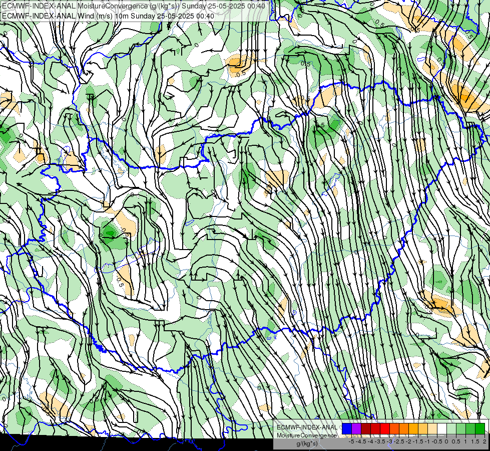Click the blue legend swatch left of -5

click(347, 428)
